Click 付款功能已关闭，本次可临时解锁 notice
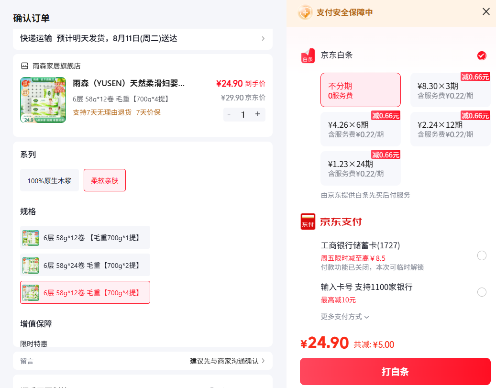Image resolution: width=496 pixels, height=388 pixels. (372, 267)
